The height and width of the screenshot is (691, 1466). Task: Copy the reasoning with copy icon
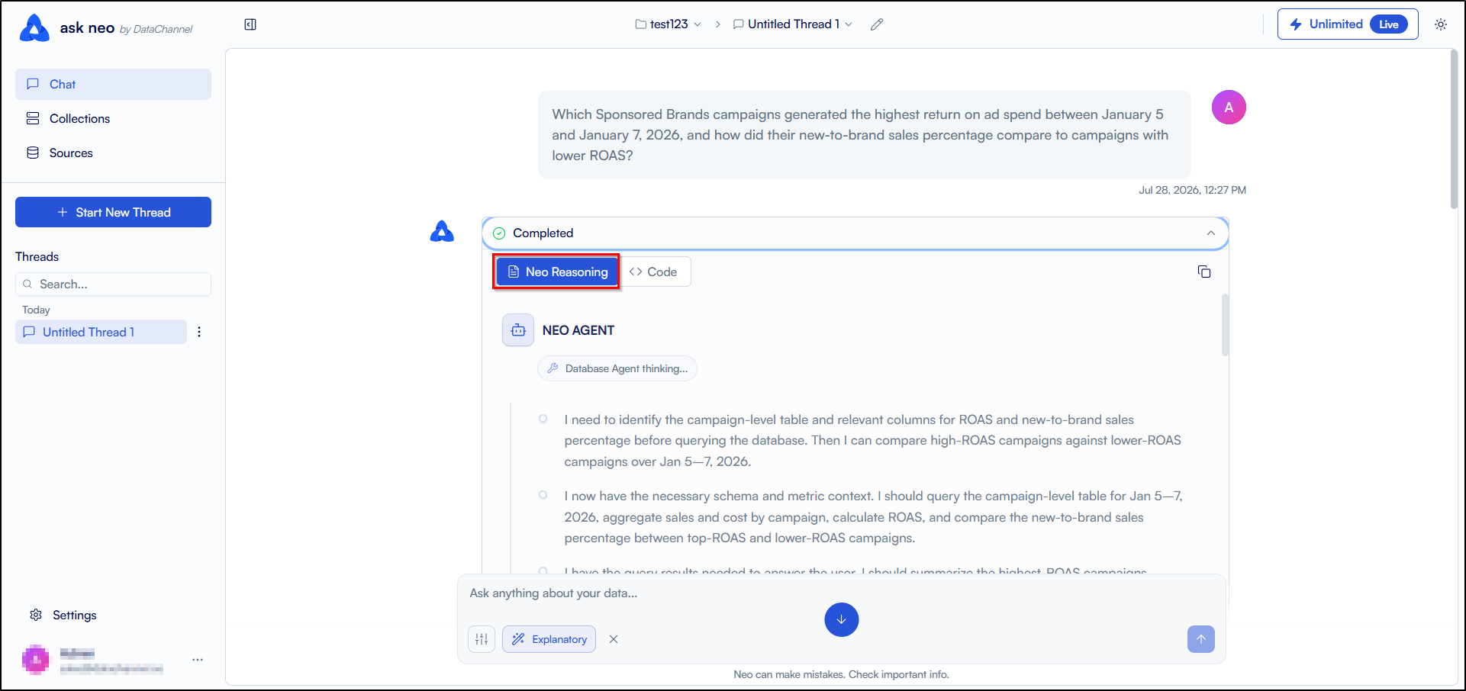pos(1204,272)
